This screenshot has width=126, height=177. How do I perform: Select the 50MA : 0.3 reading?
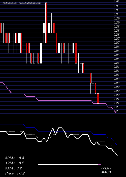[x=15, y=158]
